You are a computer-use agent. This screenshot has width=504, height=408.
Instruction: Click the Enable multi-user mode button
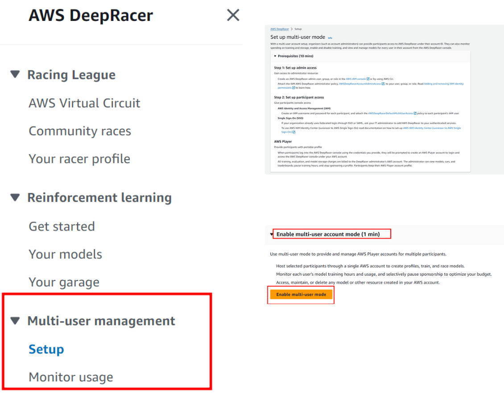point(301,294)
